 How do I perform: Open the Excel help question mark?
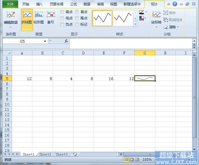tap(175, 4)
